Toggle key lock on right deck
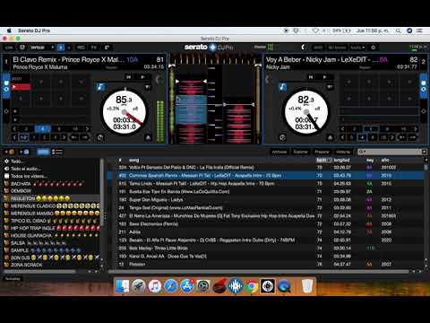Image resolution: width=430 pixels, height=323 pixels. (282, 87)
